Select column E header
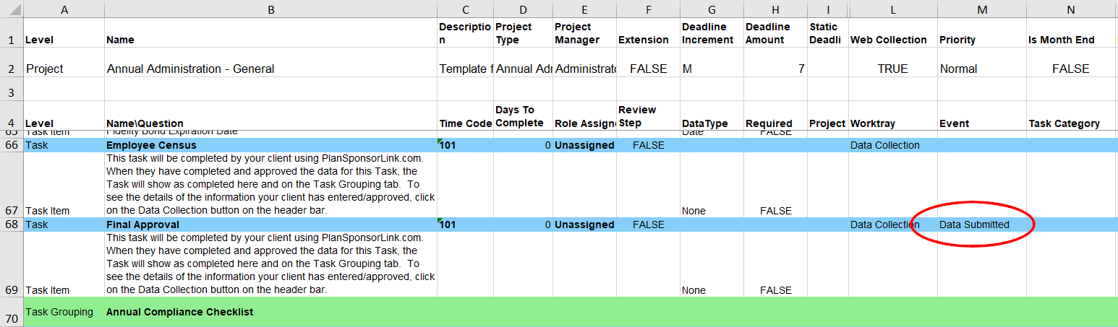This screenshot has width=1118, height=327. tap(584, 9)
